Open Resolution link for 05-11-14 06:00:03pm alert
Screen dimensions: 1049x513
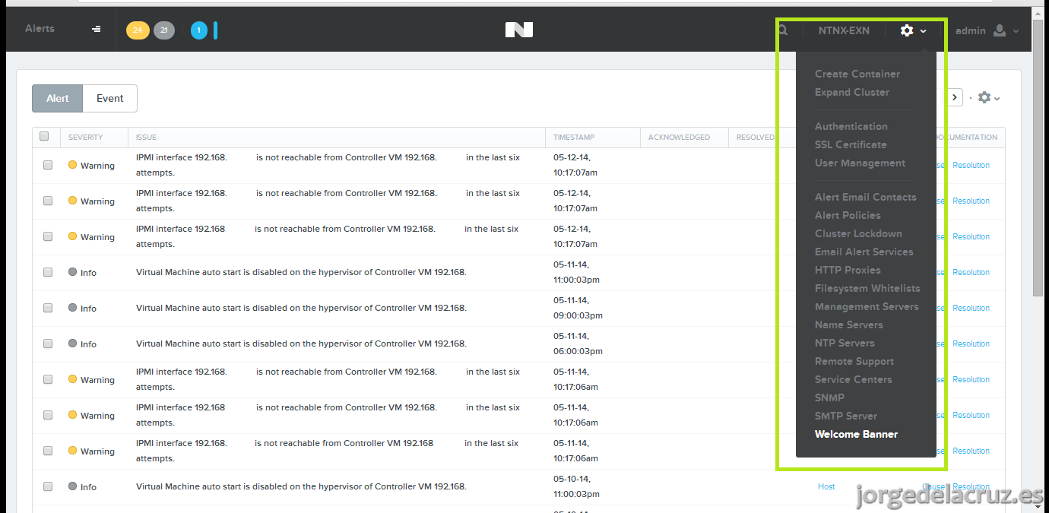971,344
